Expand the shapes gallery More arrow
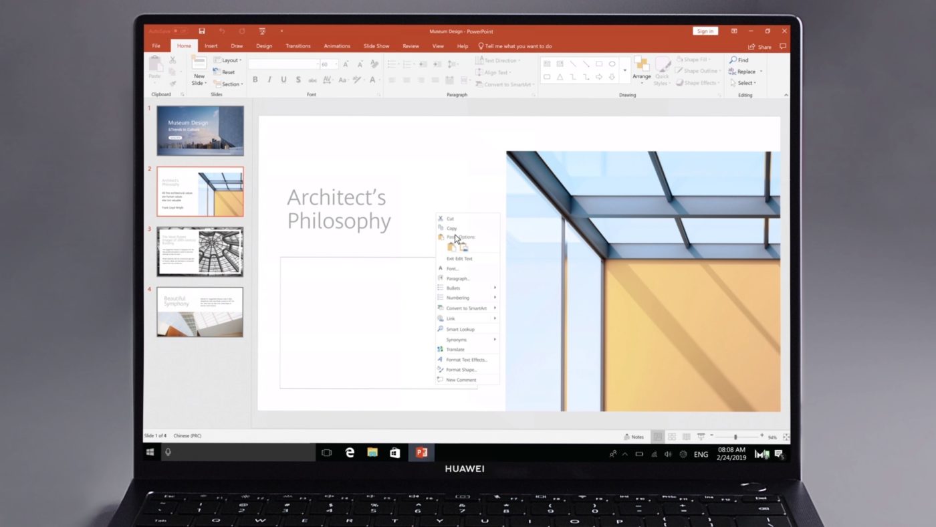Image resolution: width=936 pixels, height=527 pixels. pyautogui.click(x=625, y=70)
